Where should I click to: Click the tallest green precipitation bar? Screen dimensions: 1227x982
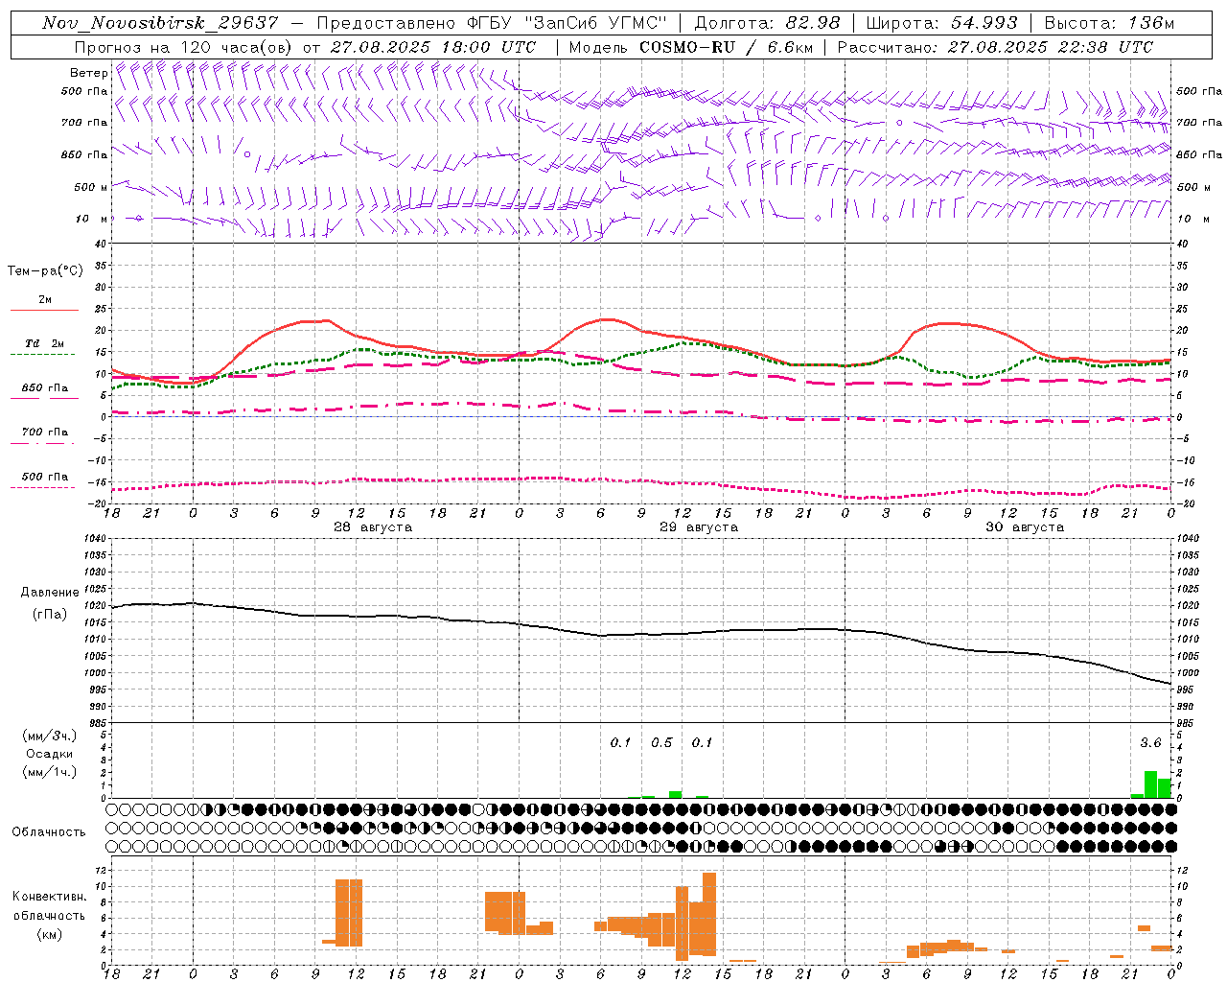coord(1150,784)
